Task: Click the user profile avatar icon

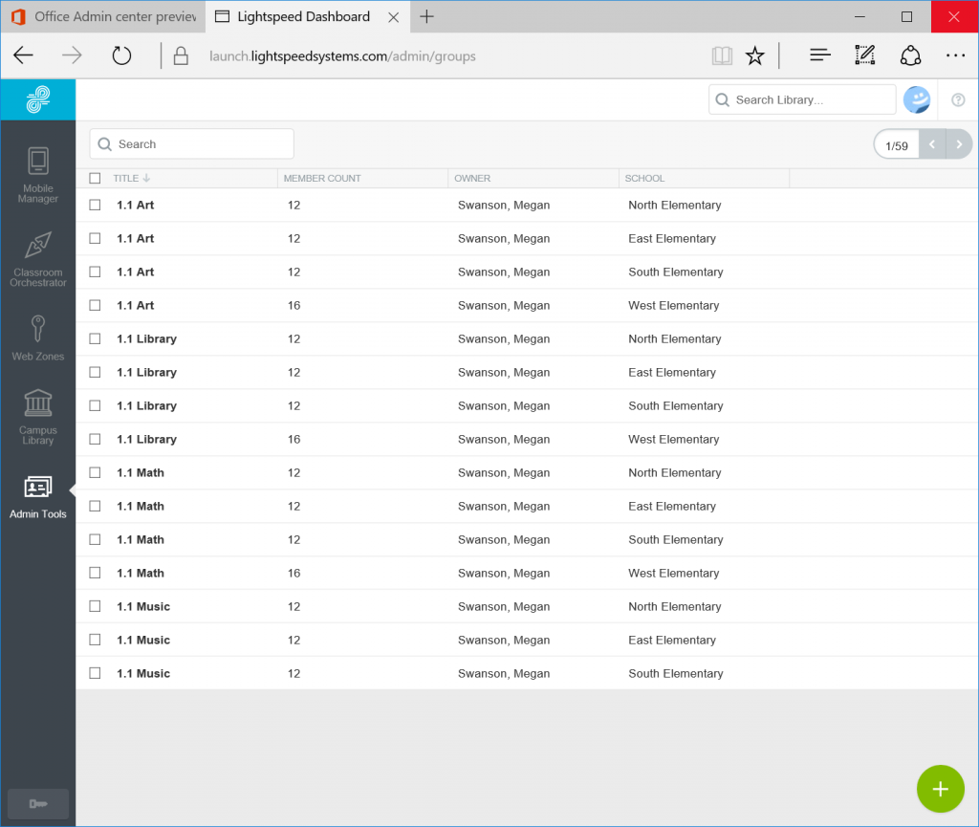Action: [917, 99]
